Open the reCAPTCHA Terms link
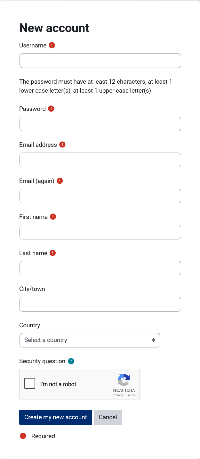Screen dimensions: 200x459 click(131, 395)
